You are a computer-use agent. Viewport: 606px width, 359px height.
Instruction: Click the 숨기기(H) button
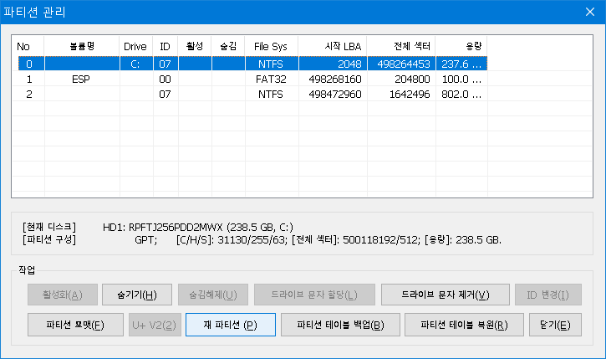click(137, 295)
